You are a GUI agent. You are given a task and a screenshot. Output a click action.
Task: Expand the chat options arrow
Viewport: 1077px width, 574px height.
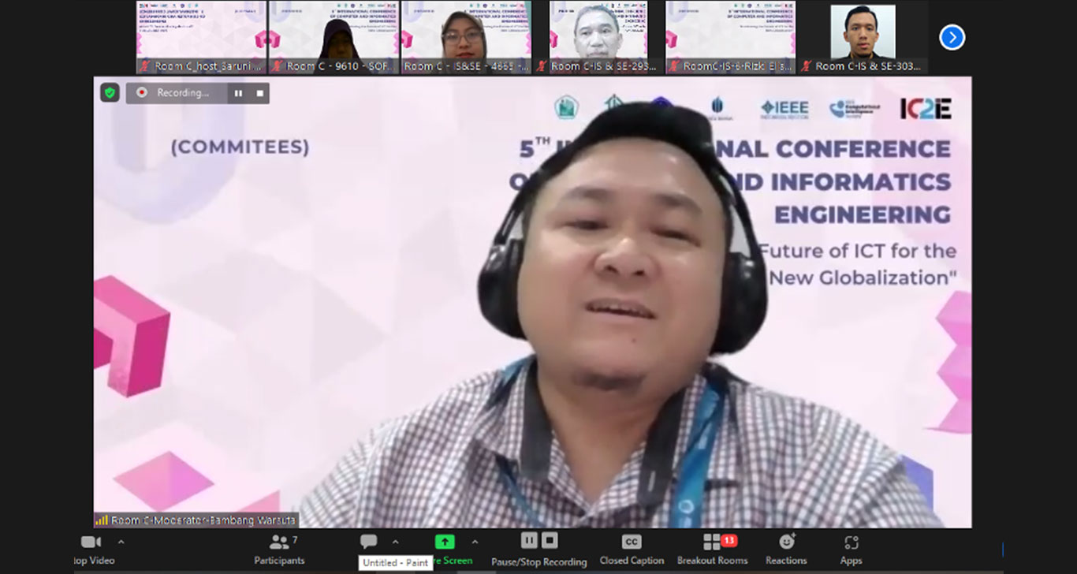[x=395, y=542]
